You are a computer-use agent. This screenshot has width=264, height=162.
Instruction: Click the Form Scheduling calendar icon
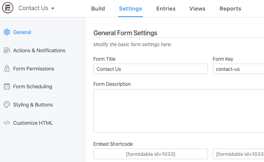[6, 87]
